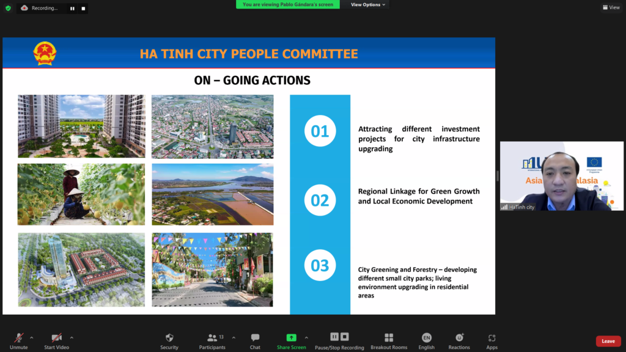The height and width of the screenshot is (352, 626).
Task: Open Breakout Rooms
Action: tap(388, 340)
